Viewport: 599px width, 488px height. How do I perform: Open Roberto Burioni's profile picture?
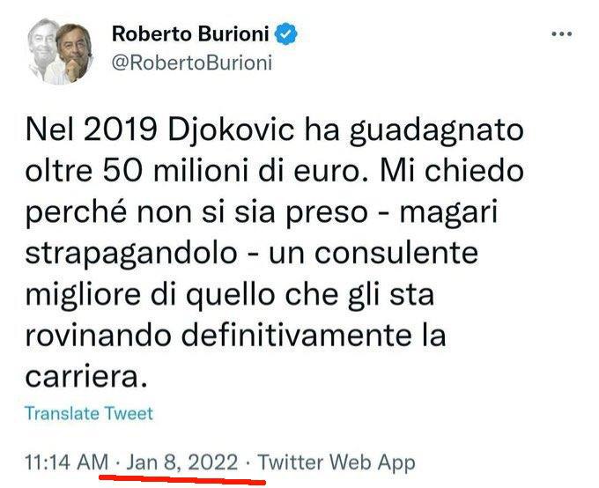(x=60, y=51)
